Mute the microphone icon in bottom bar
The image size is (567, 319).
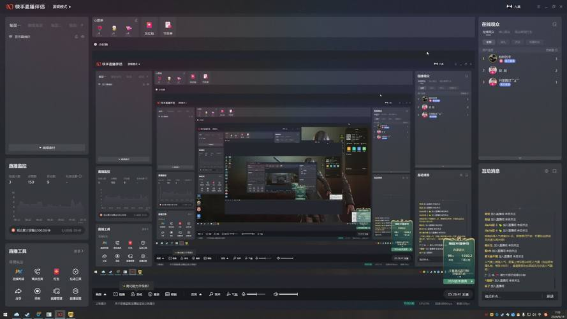pyautogui.click(x=244, y=294)
